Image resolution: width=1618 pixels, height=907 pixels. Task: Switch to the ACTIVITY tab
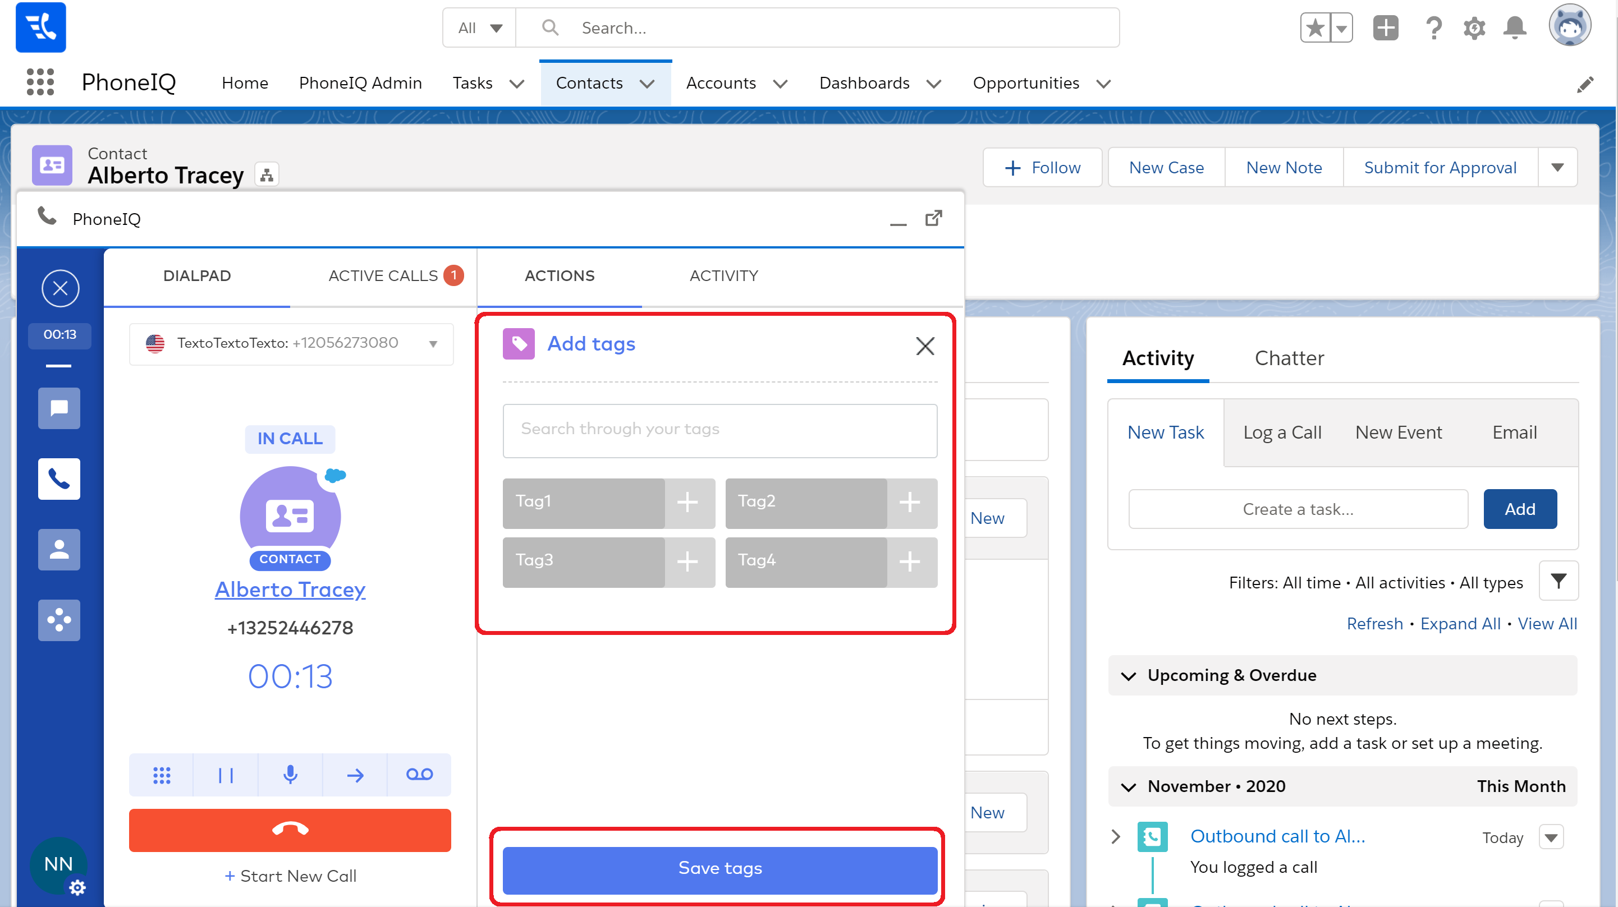point(723,275)
